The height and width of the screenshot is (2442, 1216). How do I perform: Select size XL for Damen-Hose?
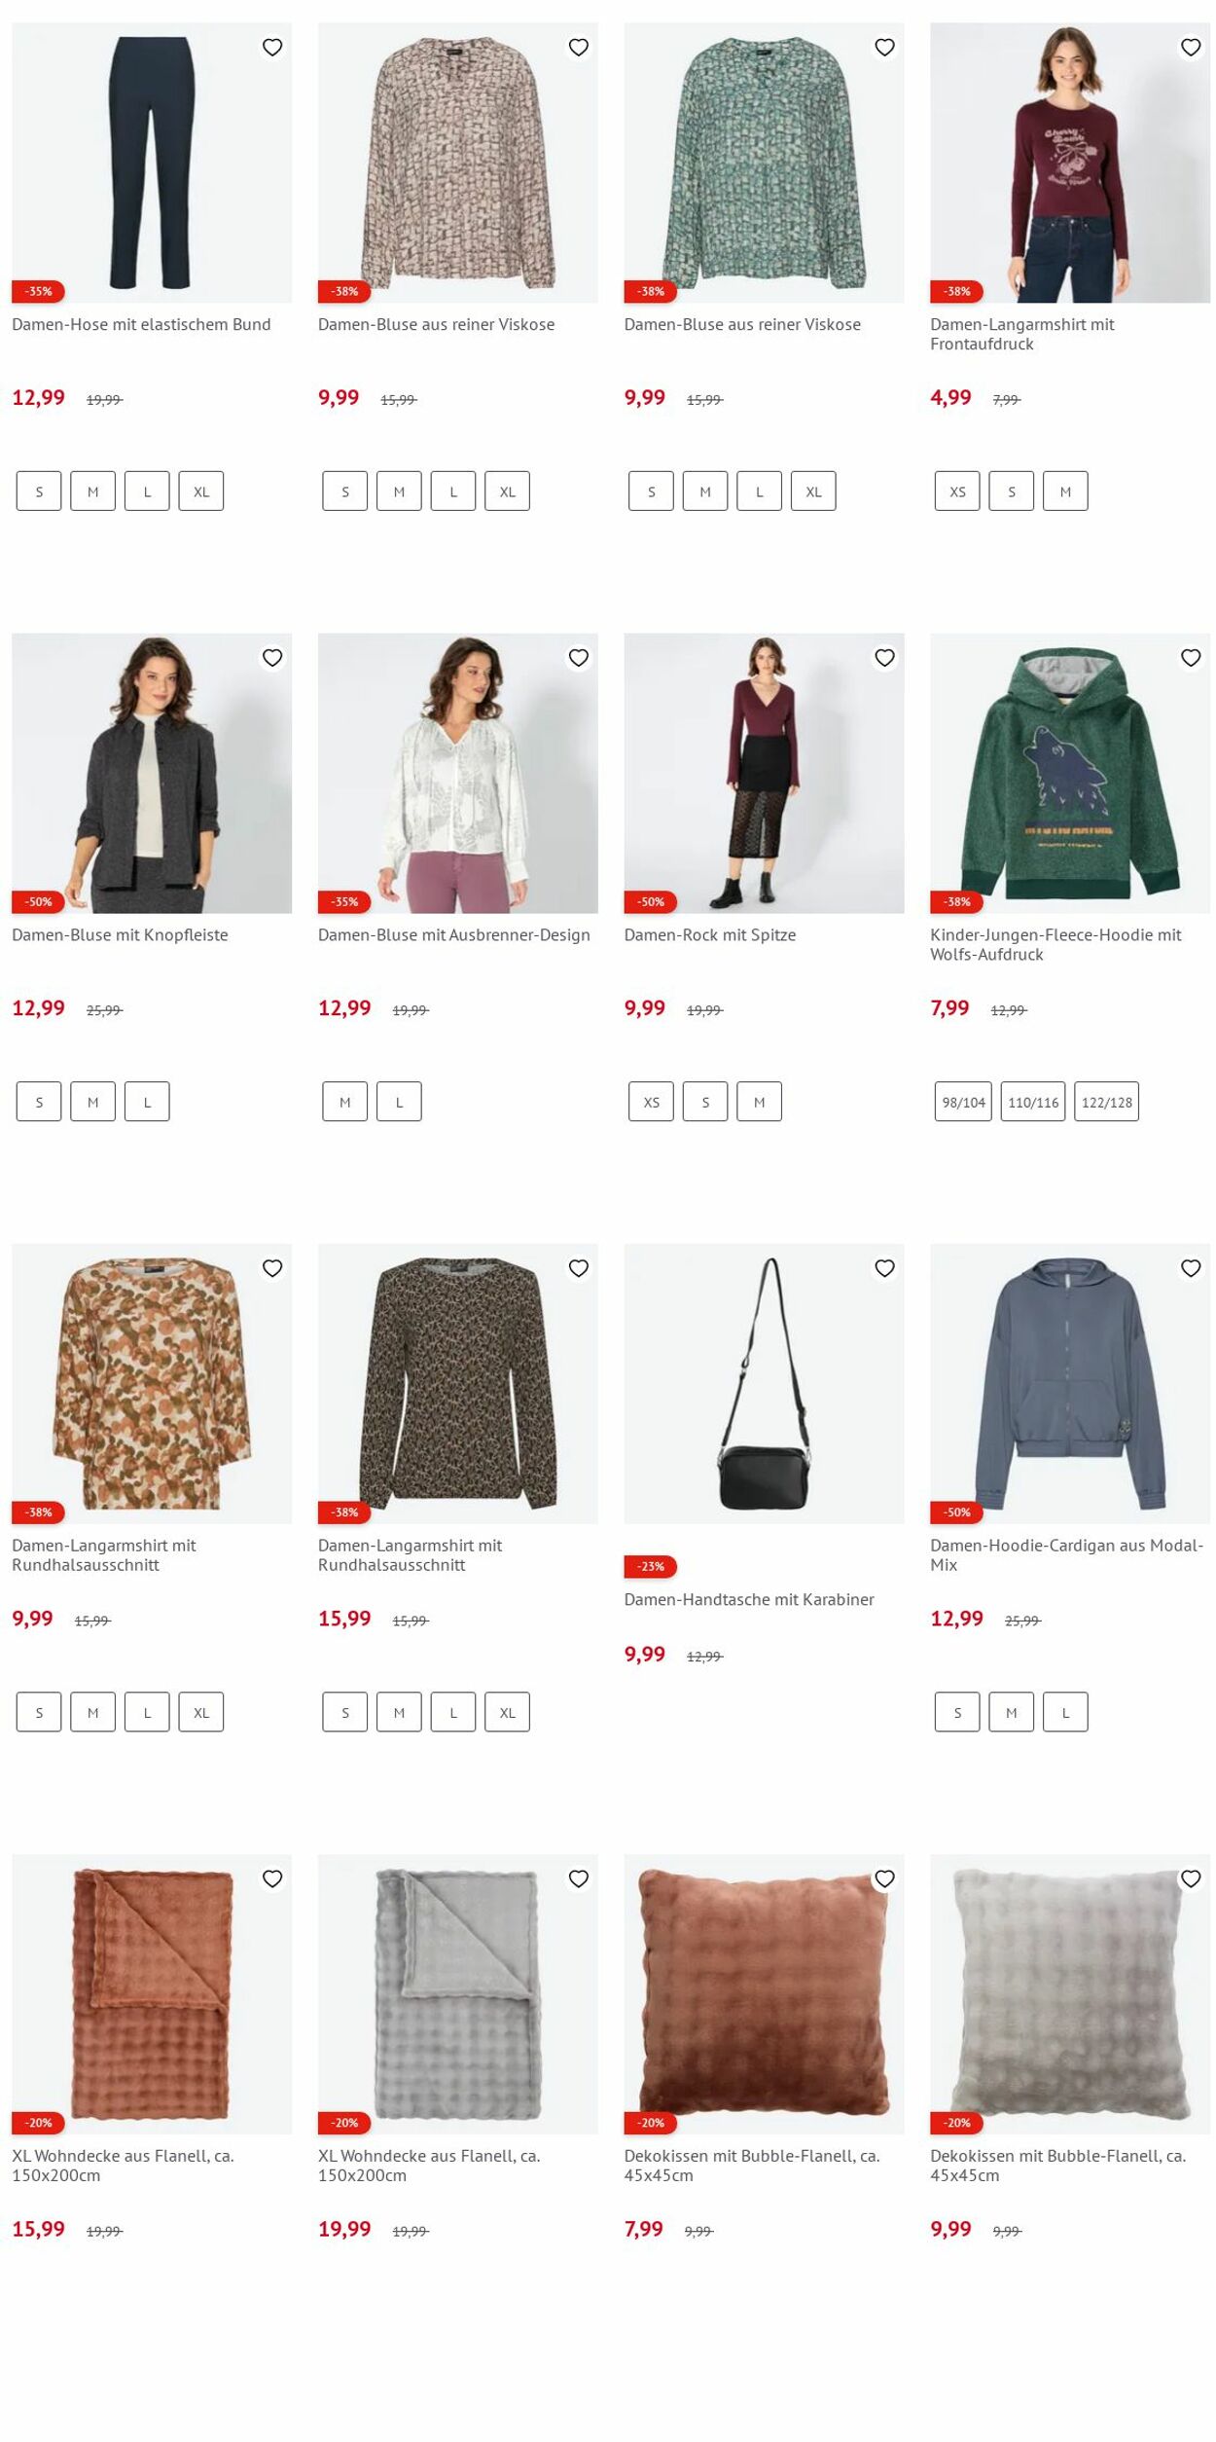click(201, 492)
